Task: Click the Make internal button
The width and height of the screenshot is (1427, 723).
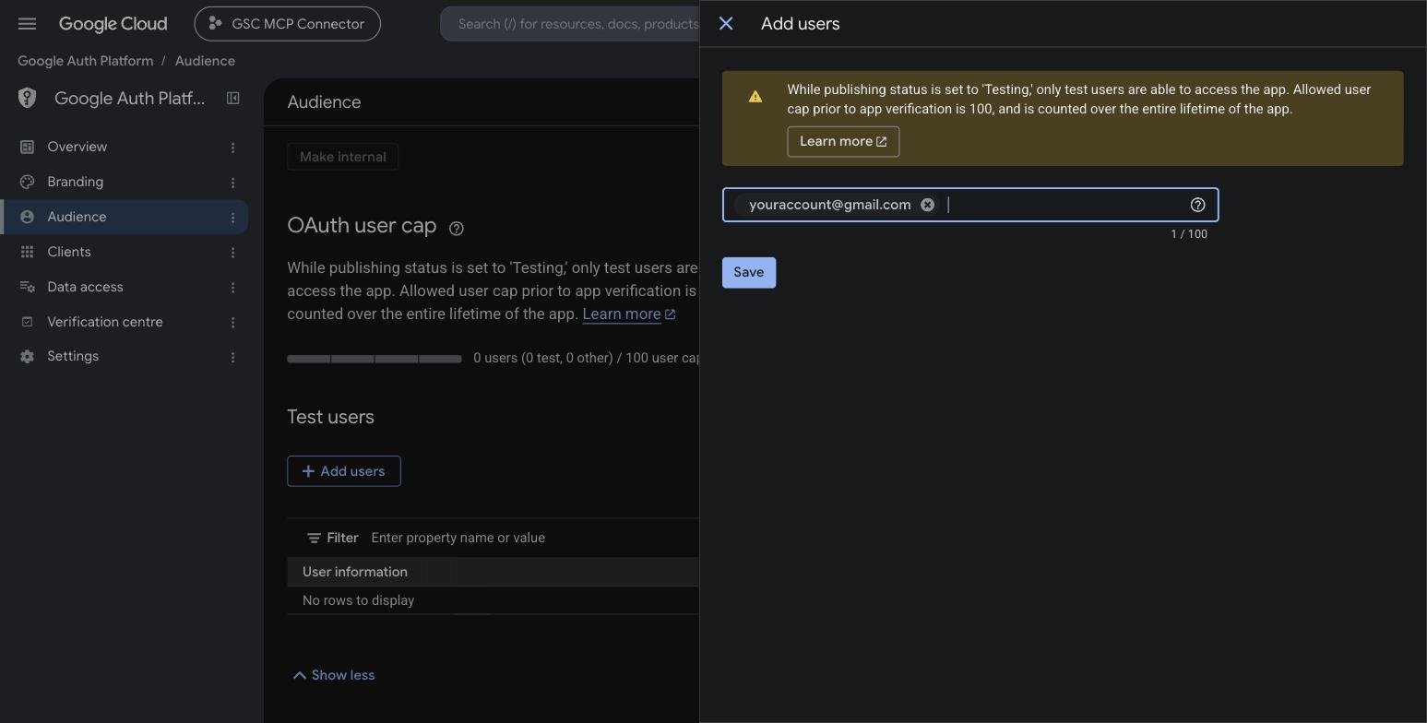Action: click(x=342, y=157)
